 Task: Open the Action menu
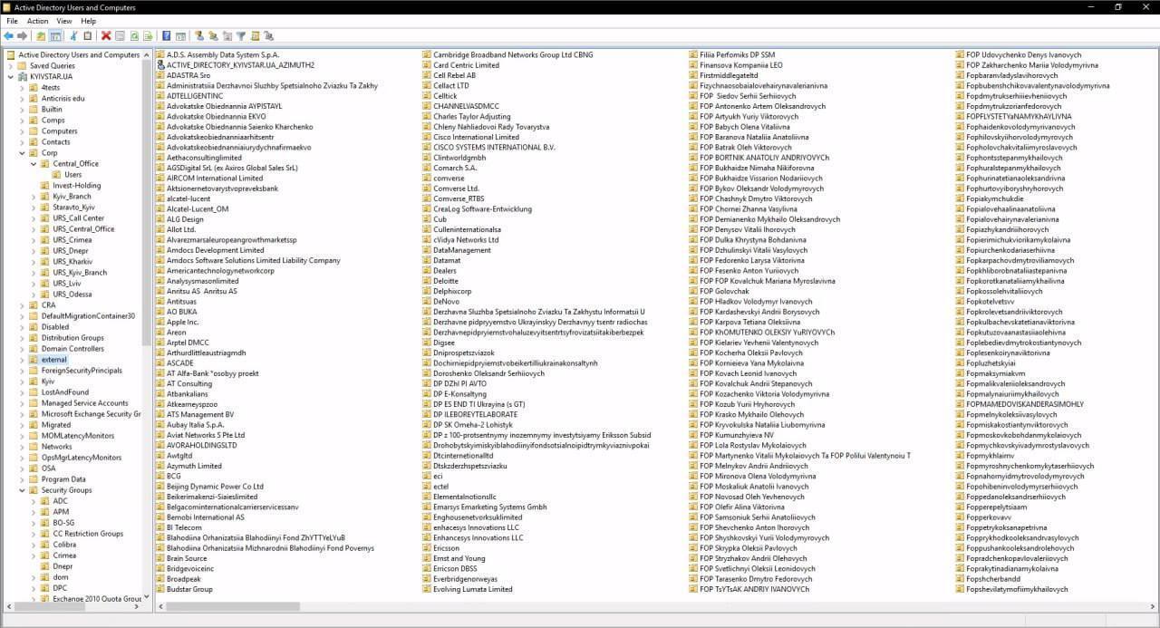pos(37,21)
